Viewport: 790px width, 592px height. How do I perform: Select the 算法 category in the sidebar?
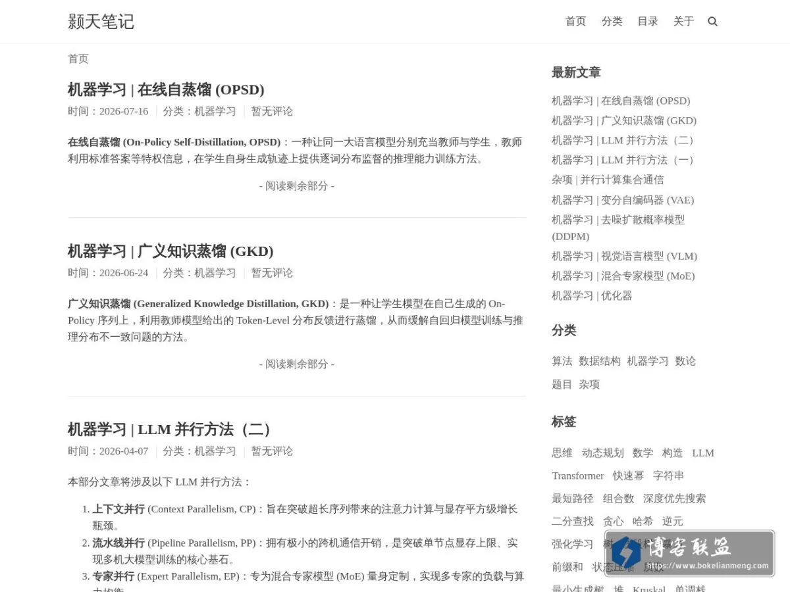click(x=562, y=361)
